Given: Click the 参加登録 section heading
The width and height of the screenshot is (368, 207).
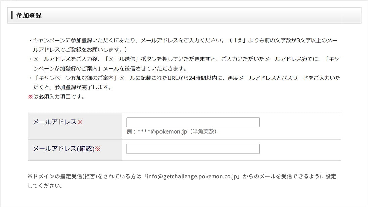Looking at the screenshot, I should click(29, 15).
